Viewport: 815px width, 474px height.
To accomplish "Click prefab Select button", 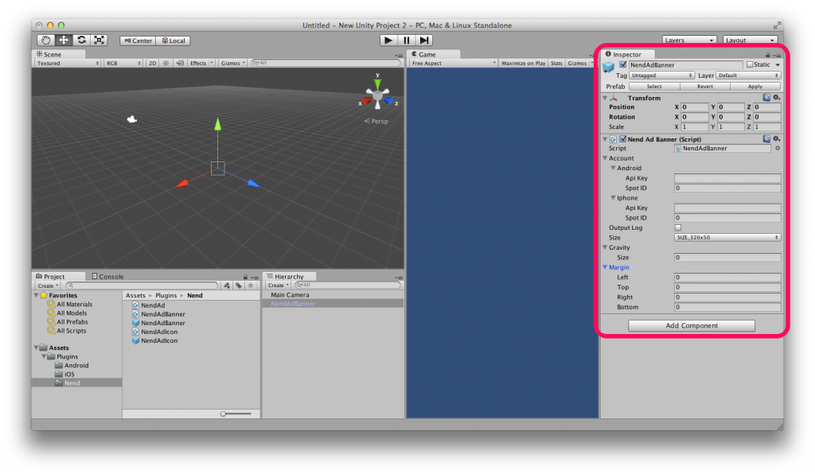I will [x=654, y=86].
